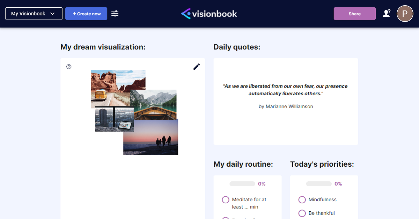
Task: Click the visionbook logo
Action: [208, 13]
